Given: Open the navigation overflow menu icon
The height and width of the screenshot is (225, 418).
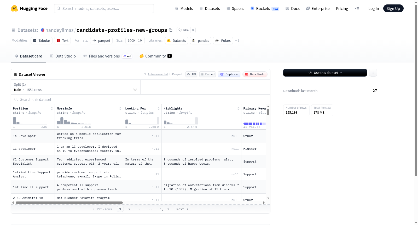Looking at the screenshot, I should pyautogui.click(x=357, y=8).
